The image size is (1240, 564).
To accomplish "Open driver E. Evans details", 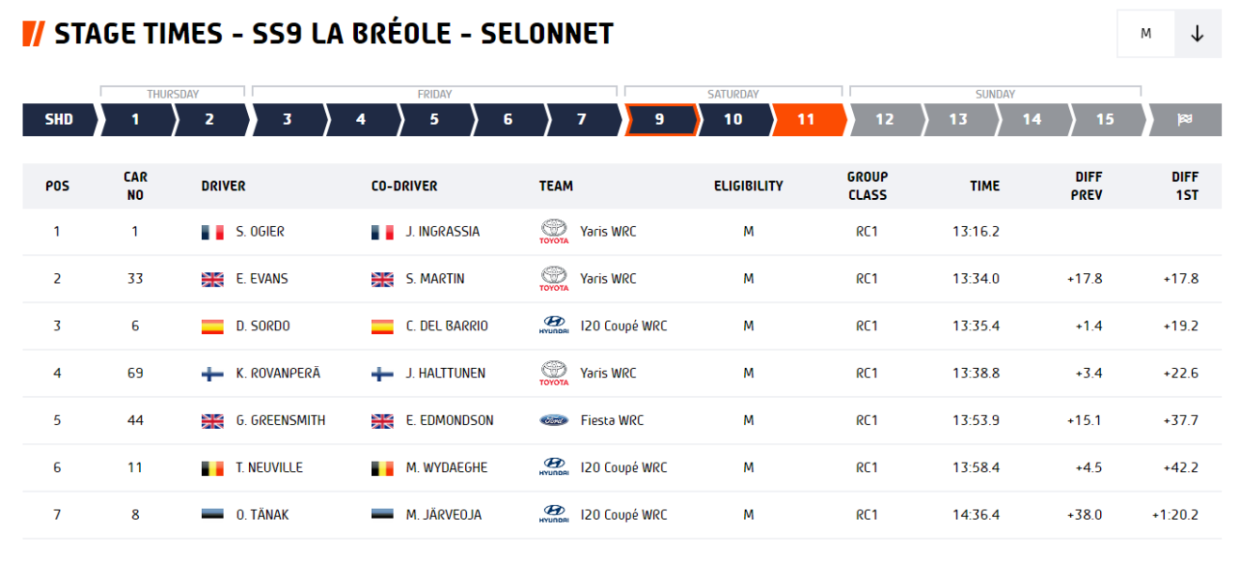I will point(262,279).
